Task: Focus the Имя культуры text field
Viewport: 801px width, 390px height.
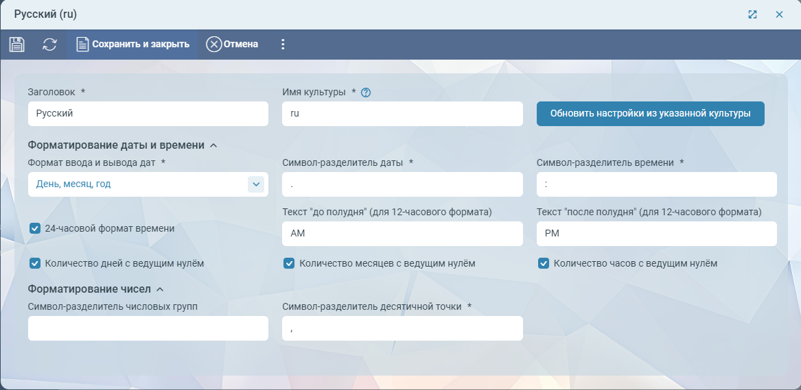Action: [402, 114]
